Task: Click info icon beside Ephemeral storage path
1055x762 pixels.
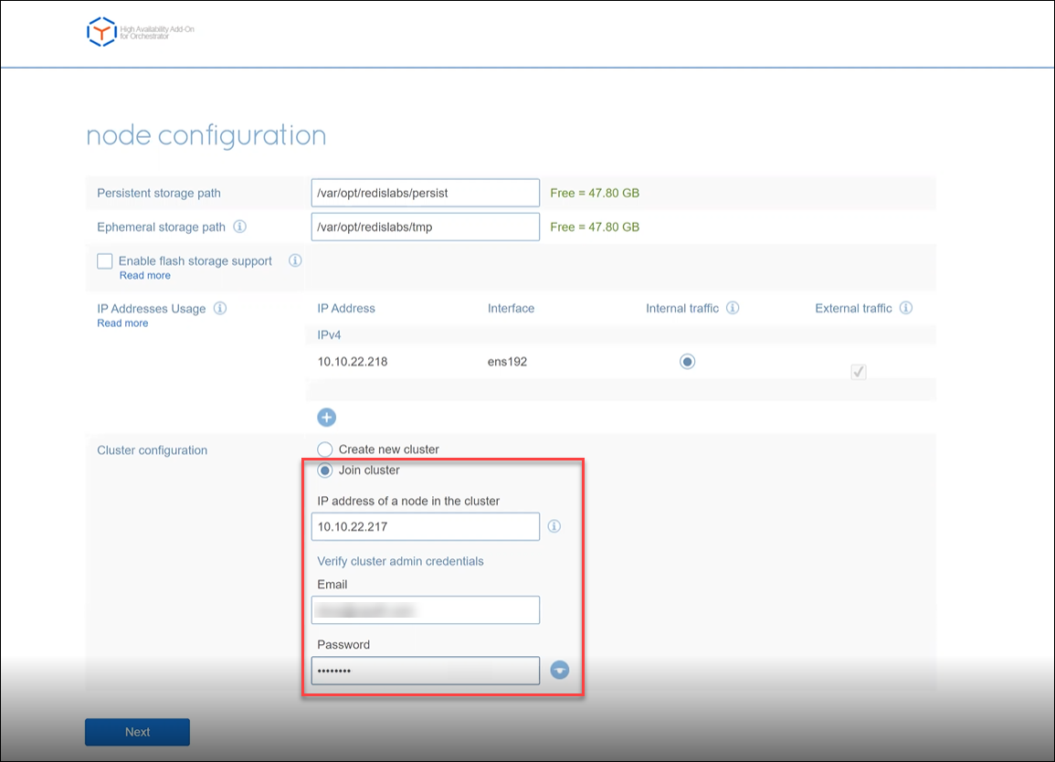Action: [x=239, y=227]
